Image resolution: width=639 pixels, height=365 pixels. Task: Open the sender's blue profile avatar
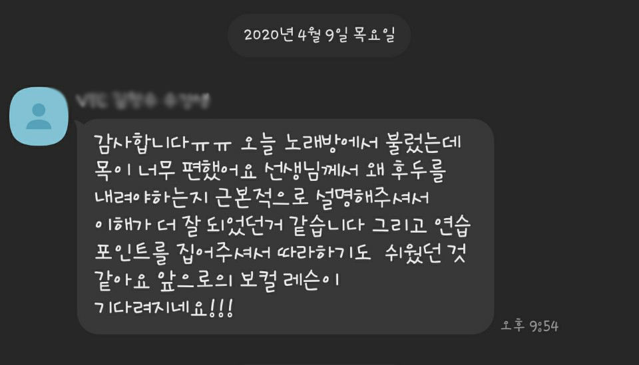(39, 116)
